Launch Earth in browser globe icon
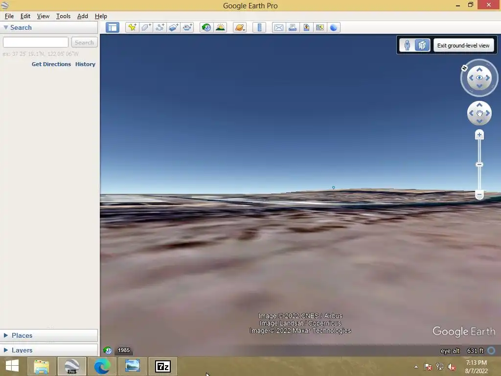 coord(334,27)
